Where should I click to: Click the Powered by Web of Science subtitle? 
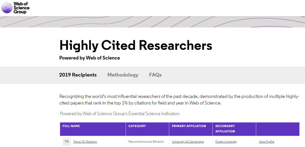(x=89, y=58)
